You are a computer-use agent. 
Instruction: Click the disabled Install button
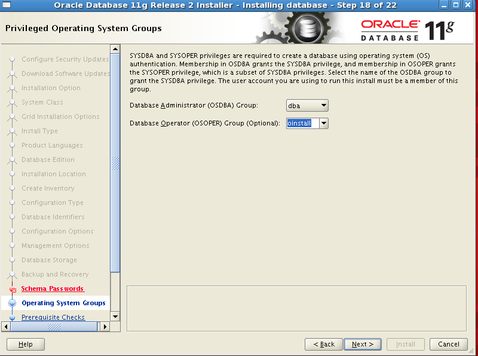point(406,345)
